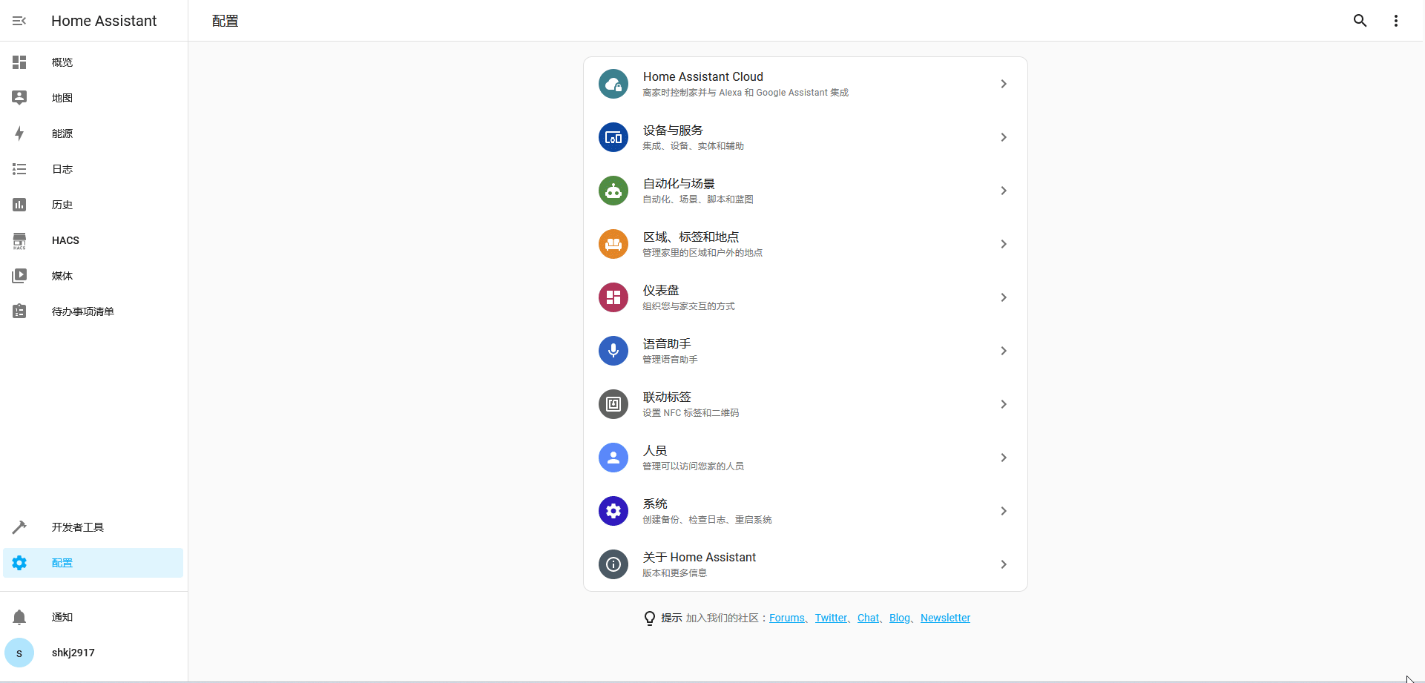Viewport: 1425px width, 683px height.
Task: Click the 自动化、场景、脚本和蓝图 subtitle
Action: pos(698,199)
